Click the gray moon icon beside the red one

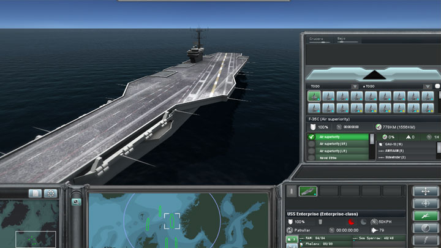[363, 222]
